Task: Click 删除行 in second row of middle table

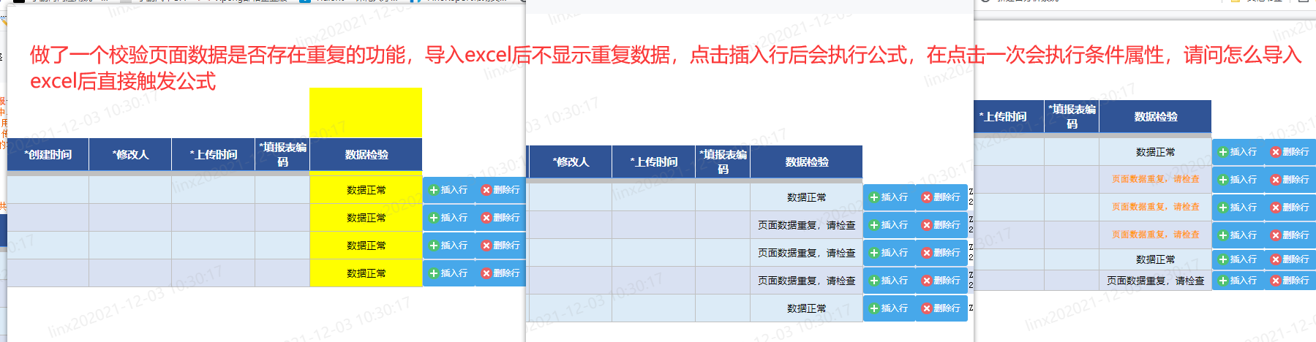Action: [x=941, y=225]
